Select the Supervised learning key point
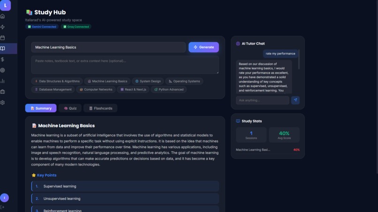 [125, 186]
